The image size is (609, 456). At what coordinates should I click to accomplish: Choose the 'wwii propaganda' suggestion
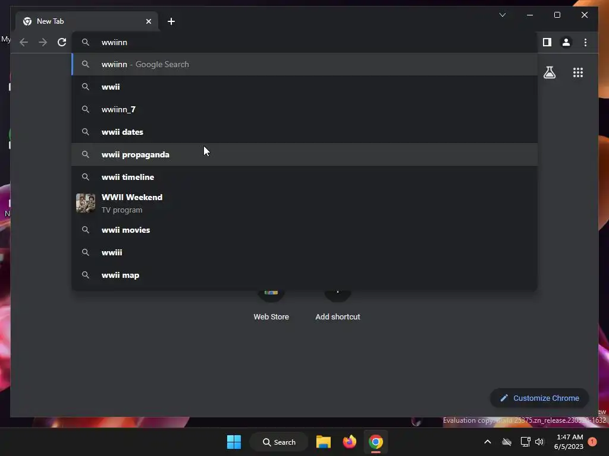click(x=305, y=154)
